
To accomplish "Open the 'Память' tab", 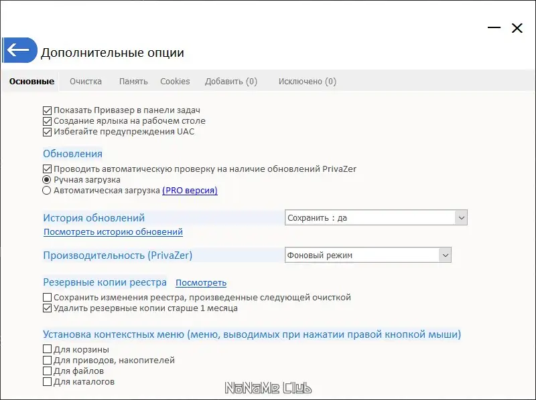I will (x=133, y=82).
